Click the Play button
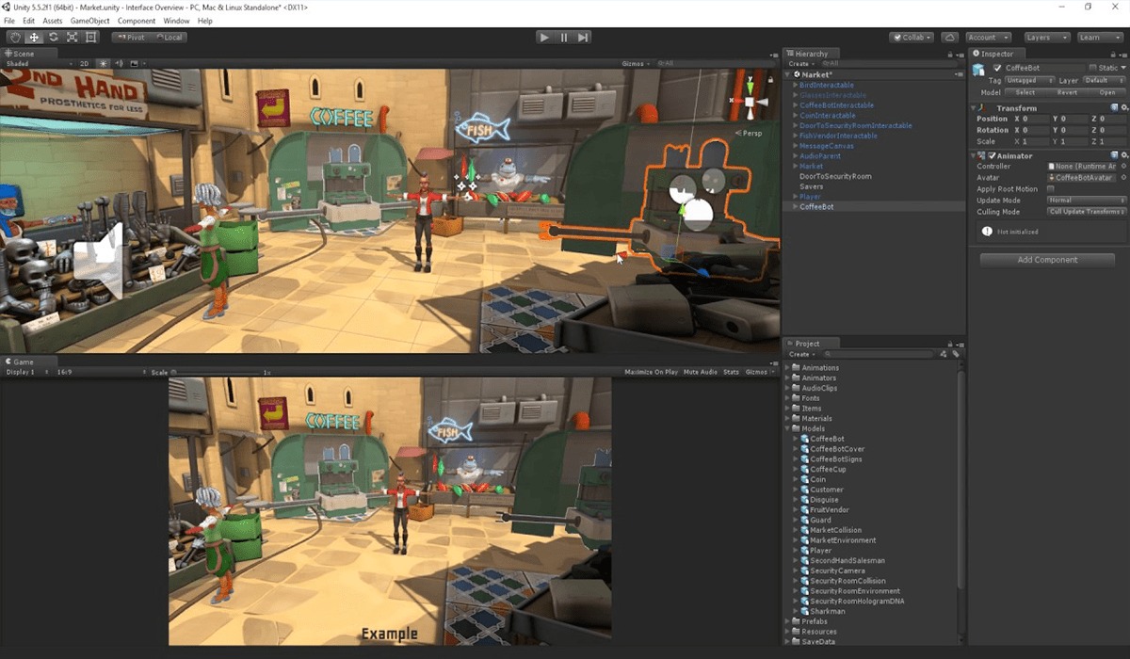 [x=544, y=38]
